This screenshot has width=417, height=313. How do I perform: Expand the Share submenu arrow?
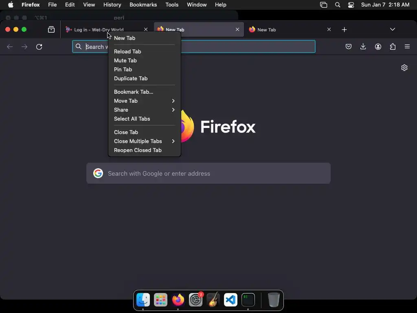(x=173, y=110)
